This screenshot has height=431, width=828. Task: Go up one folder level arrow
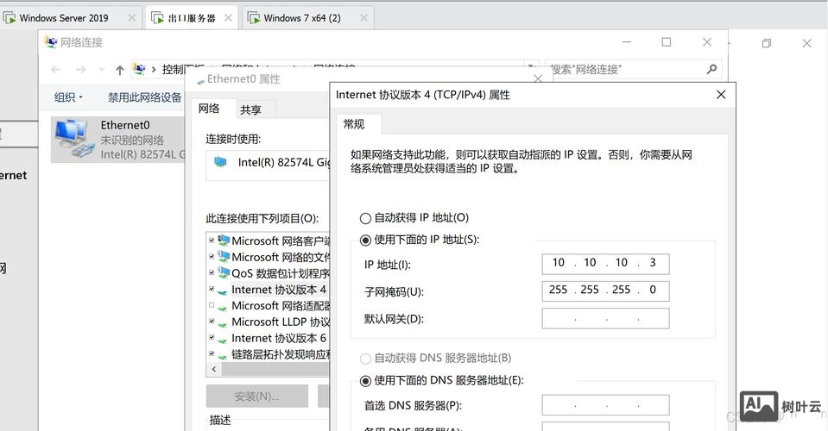point(120,70)
